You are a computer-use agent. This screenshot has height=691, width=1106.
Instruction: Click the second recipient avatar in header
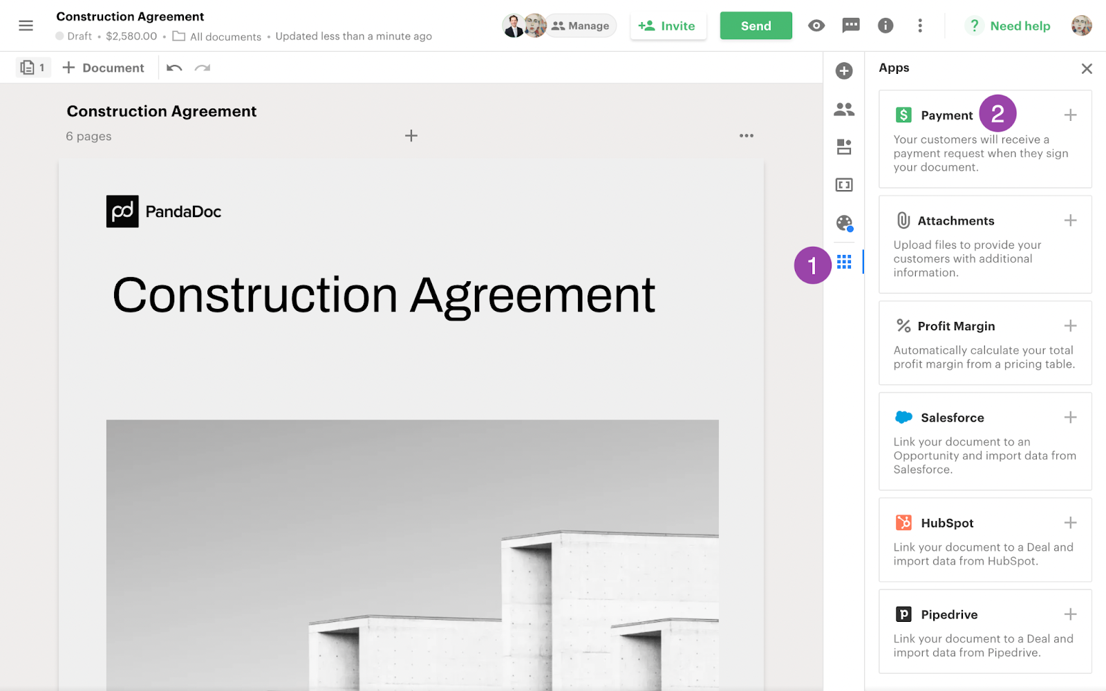pos(535,26)
